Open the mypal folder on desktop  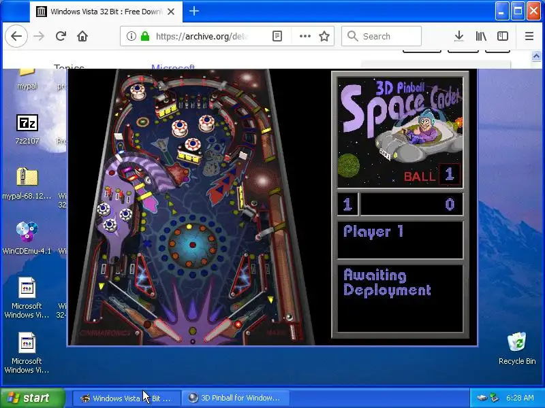pyautogui.click(x=27, y=79)
